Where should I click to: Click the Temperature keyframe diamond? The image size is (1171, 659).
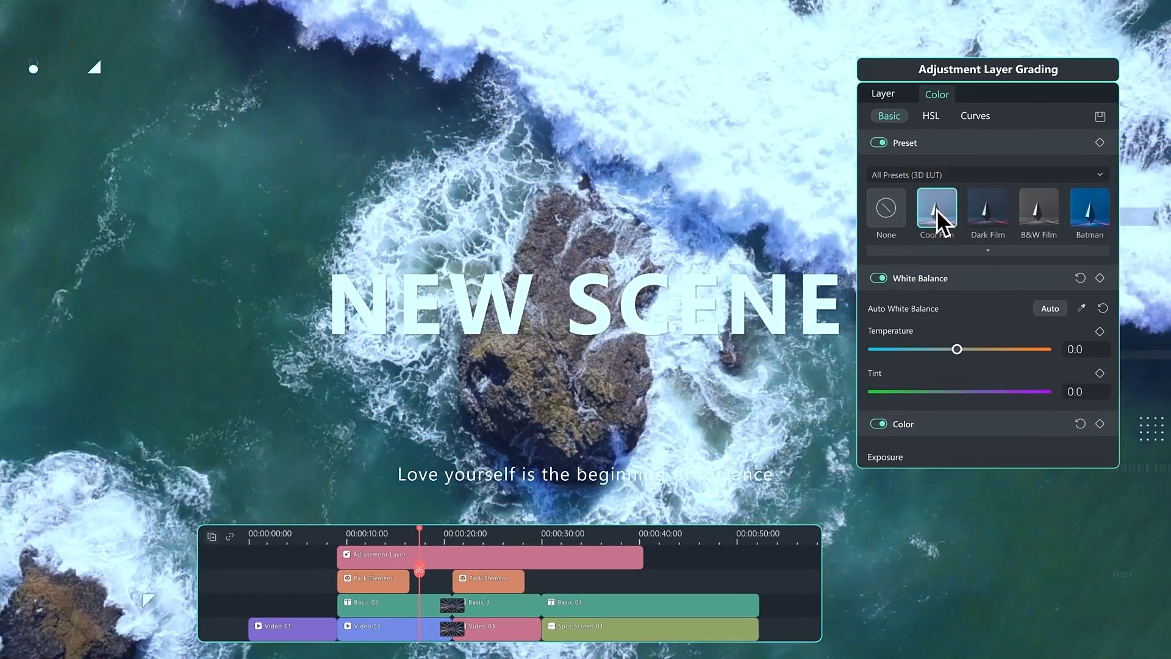click(1100, 331)
